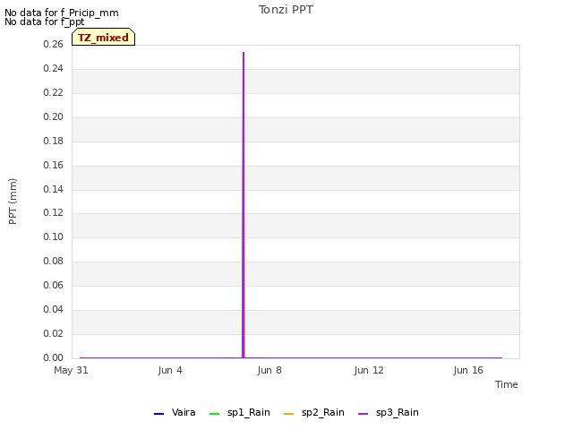Click the PPT (mm) y-axis label
This screenshot has height=430, width=573.
13,201
